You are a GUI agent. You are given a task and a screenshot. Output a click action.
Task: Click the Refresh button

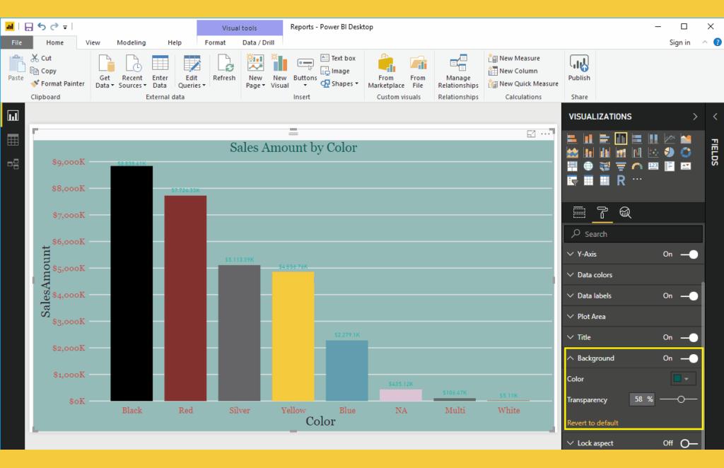pos(224,68)
